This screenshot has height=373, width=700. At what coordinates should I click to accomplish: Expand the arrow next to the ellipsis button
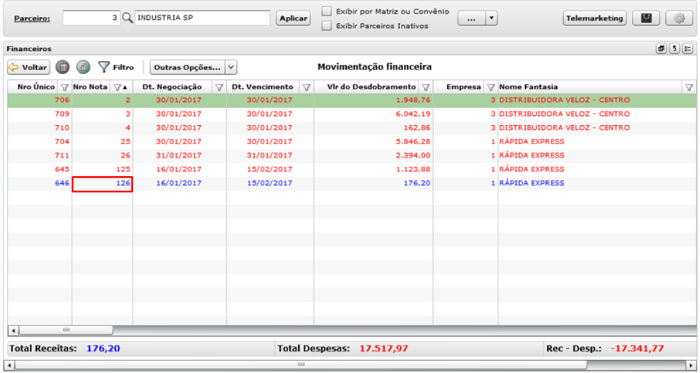pos(491,18)
